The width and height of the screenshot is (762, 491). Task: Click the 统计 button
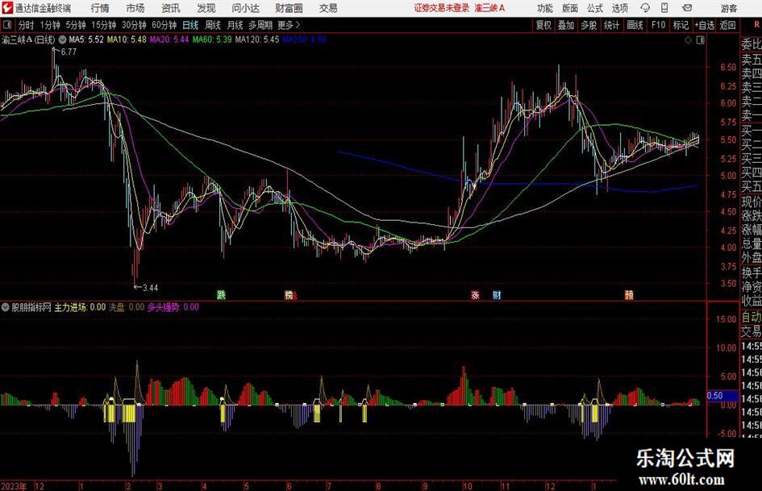click(x=611, y=25)
